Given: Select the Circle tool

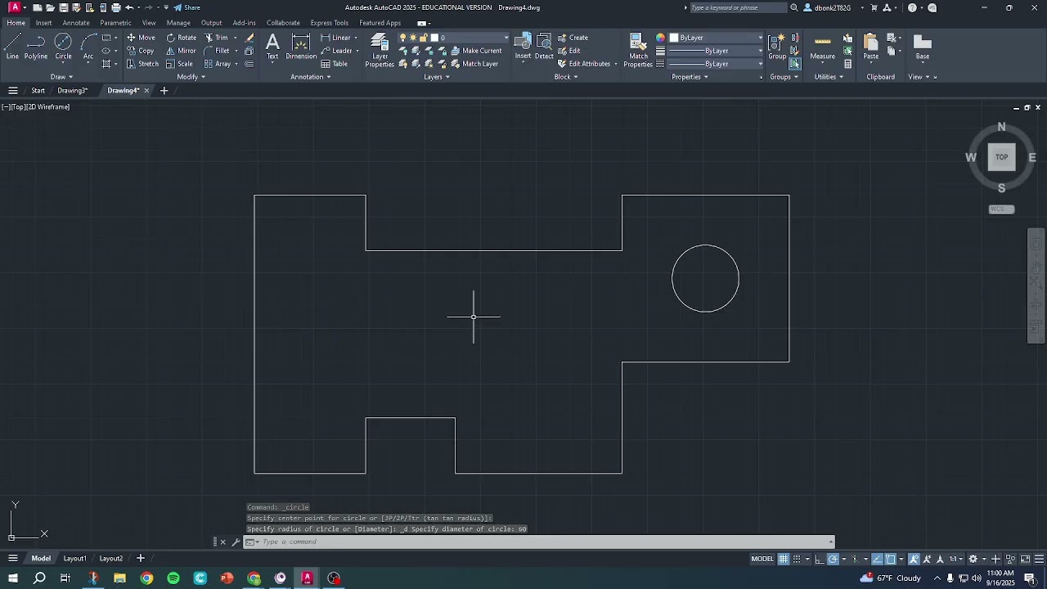Looking at the screenshot, I should click(x=63, y=47).
